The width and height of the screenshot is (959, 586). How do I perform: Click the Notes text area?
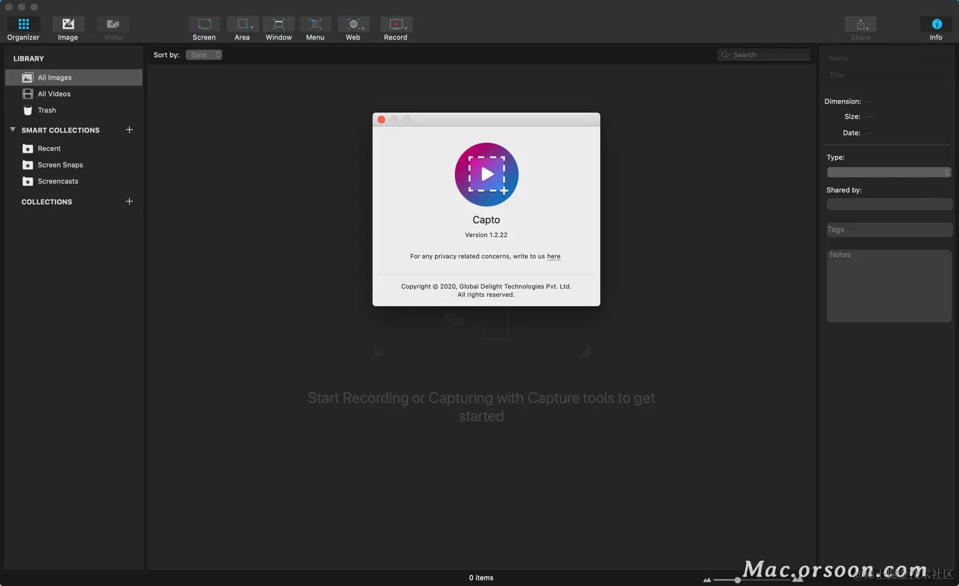[x=889, y=286]
